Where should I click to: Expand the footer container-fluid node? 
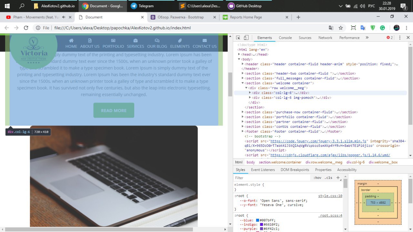click(x=243, y=132)
